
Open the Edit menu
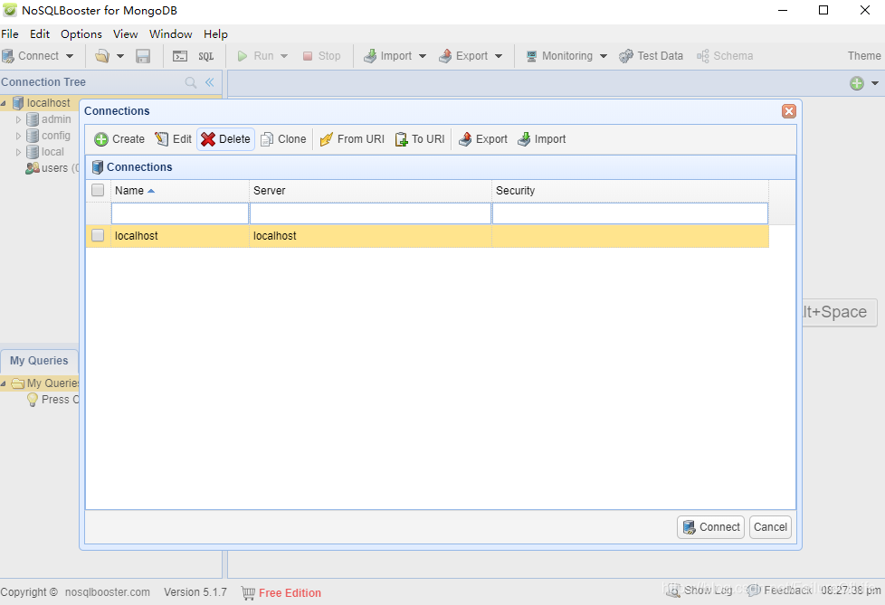pos(40,33)
